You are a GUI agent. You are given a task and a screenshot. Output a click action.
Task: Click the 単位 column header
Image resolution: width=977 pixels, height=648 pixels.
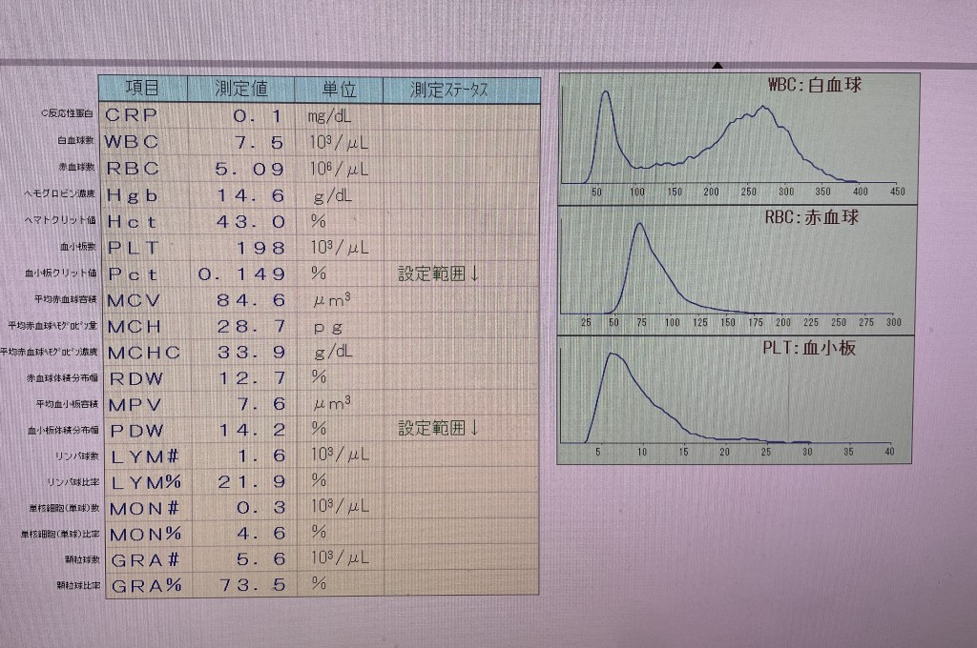[x=339, y=89]
